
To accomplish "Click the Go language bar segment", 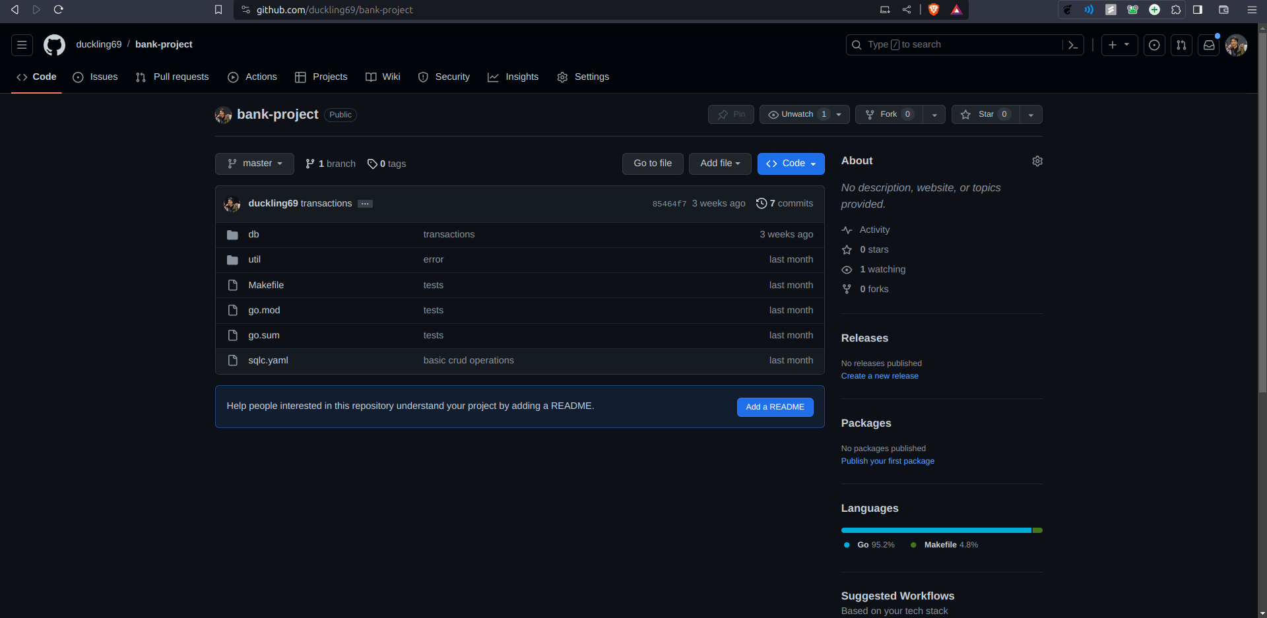I will pyautogui.click(x=936, y=530).
